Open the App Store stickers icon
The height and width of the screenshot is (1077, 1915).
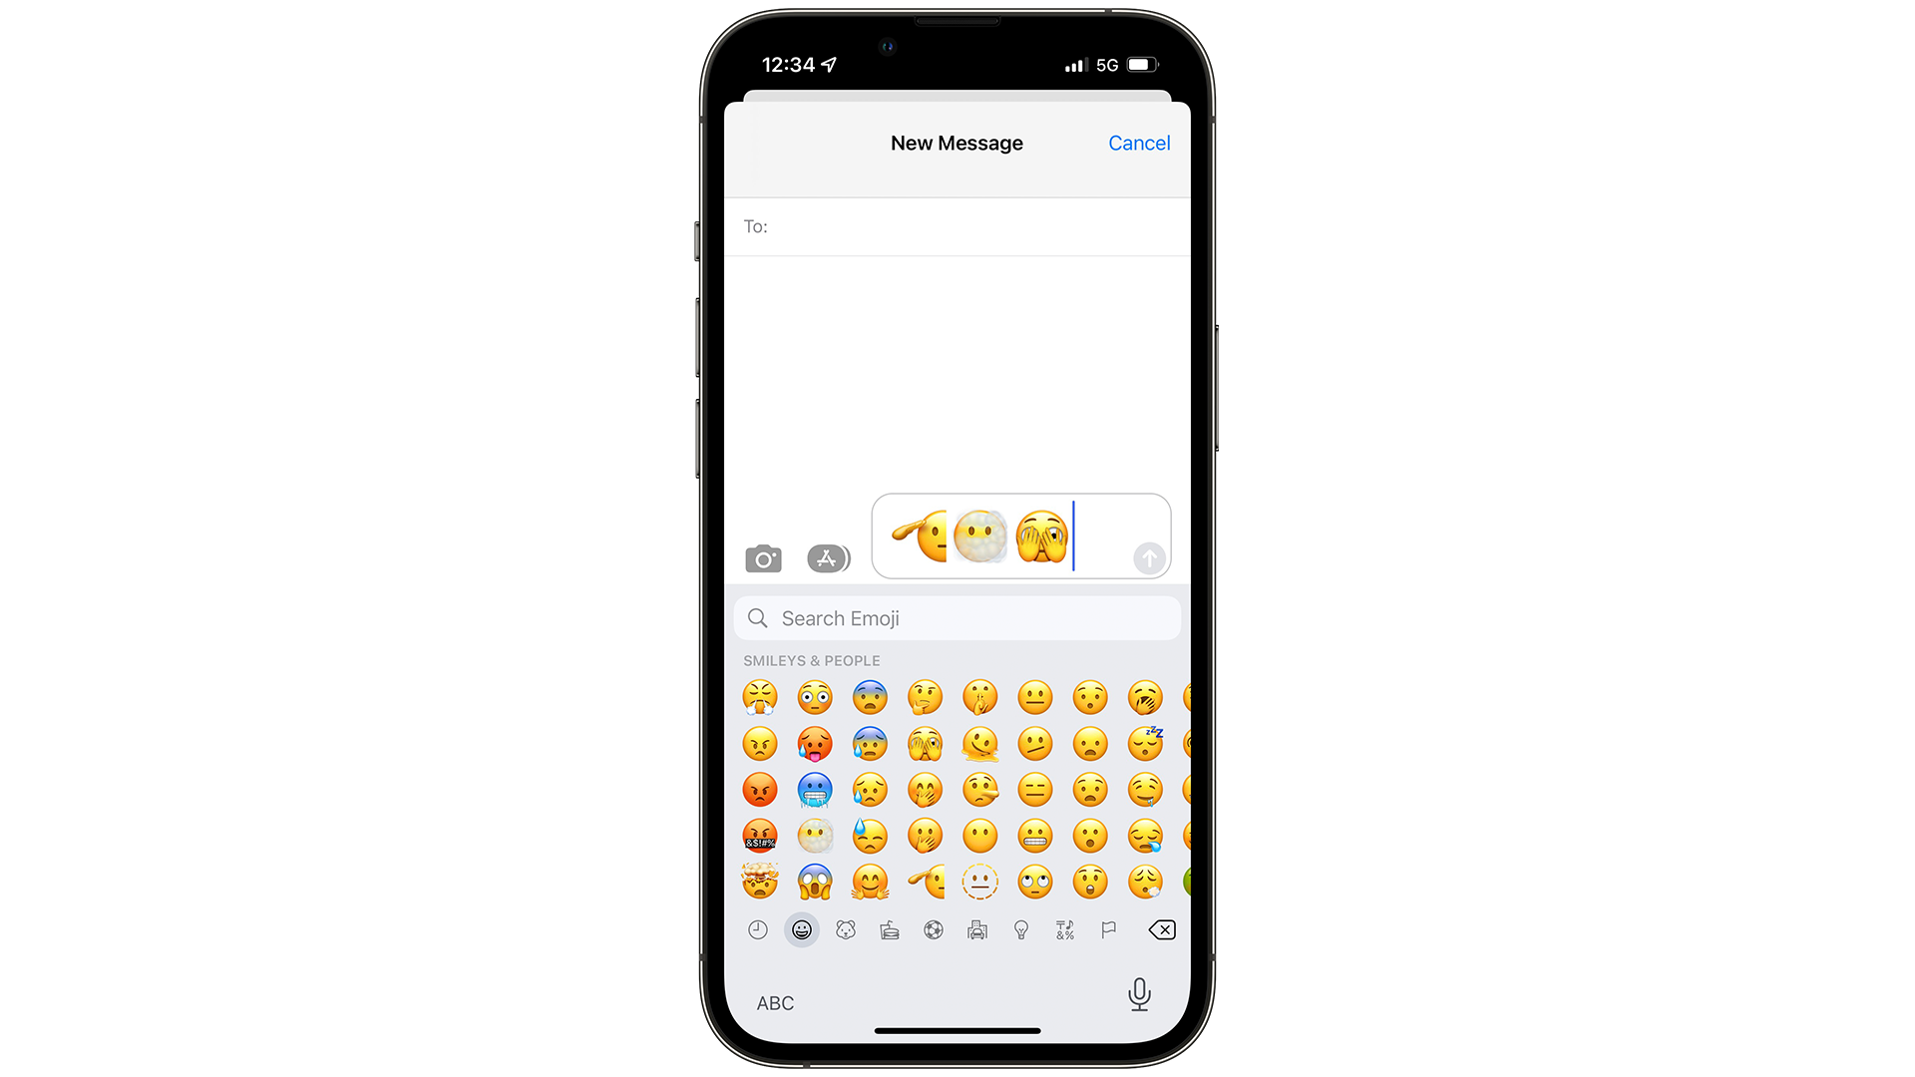click(x=825, y=557)
